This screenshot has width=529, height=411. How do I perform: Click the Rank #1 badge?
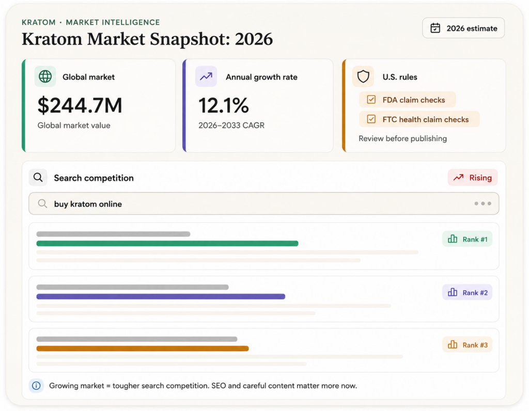pyautogui.click(x=467, y=239)
